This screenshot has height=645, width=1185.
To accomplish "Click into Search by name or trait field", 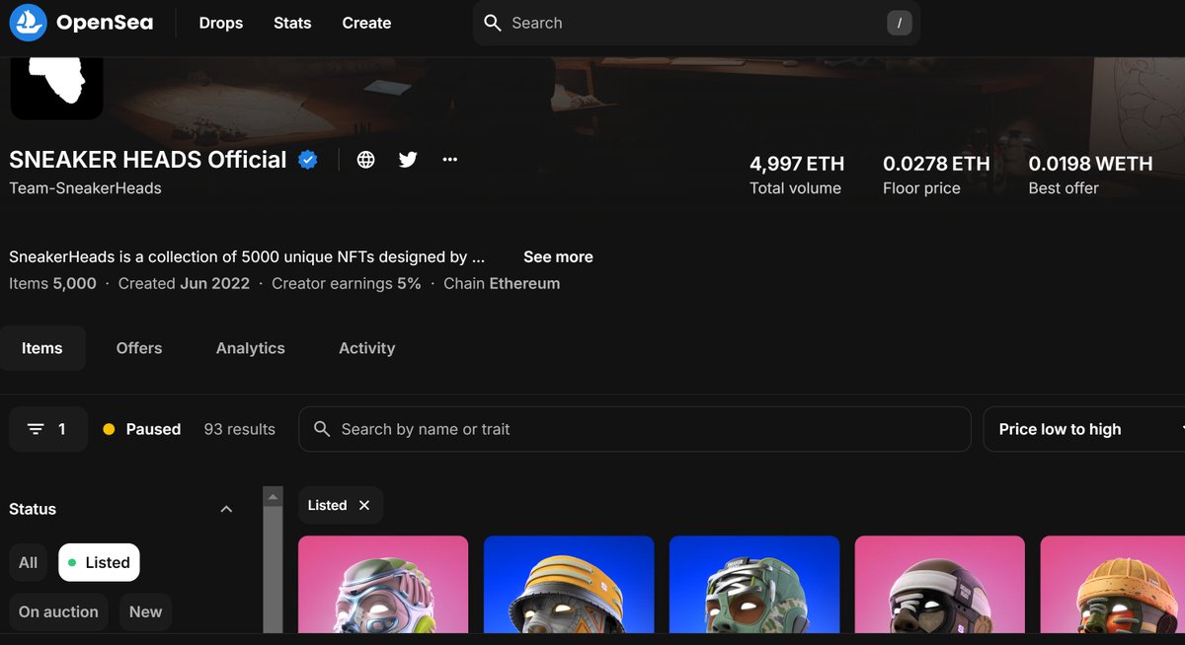I will point(635,429).
